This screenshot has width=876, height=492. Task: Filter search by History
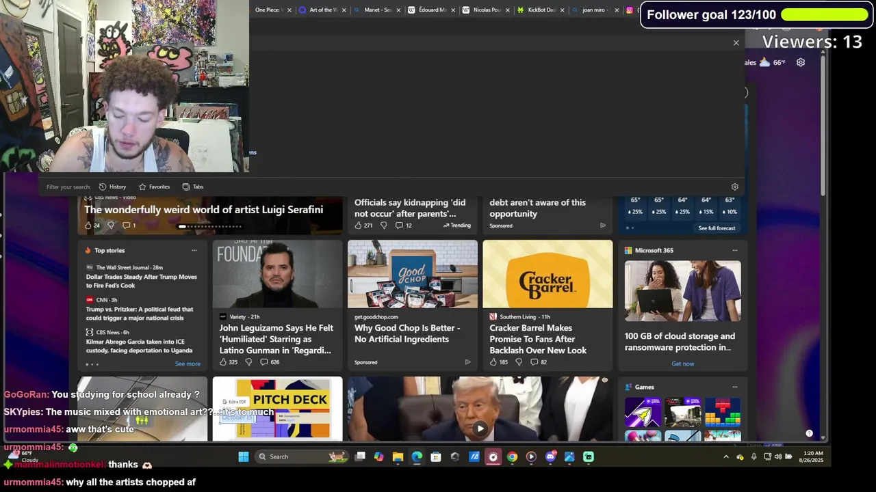tap(113, 187)
